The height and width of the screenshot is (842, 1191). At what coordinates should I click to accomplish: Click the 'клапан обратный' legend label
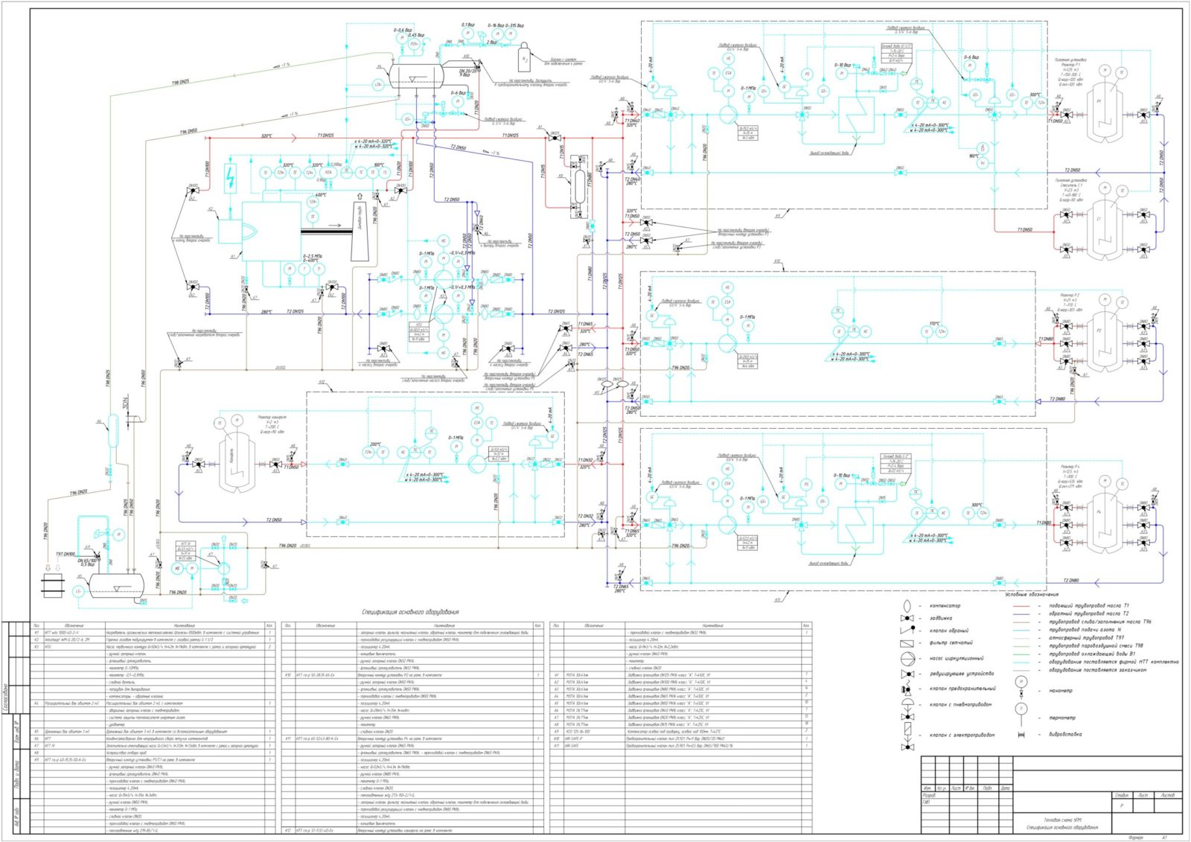click(x=949, y=631)
